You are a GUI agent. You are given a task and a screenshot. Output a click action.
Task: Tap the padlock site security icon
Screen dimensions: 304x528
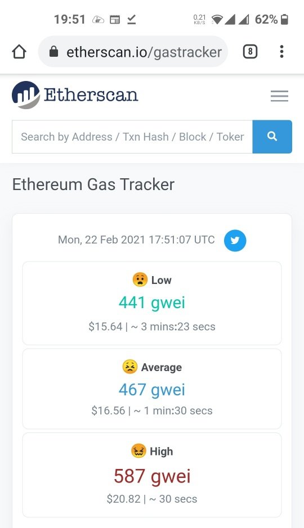pyautogui.click(x=53, y=52)
